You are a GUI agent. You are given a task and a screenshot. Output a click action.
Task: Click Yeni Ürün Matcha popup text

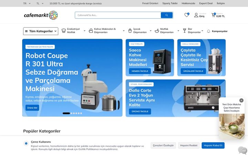[231, 107]
